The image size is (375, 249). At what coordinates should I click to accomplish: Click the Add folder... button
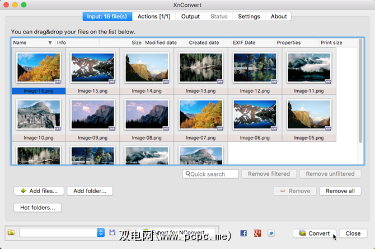(x=90, y=191)
